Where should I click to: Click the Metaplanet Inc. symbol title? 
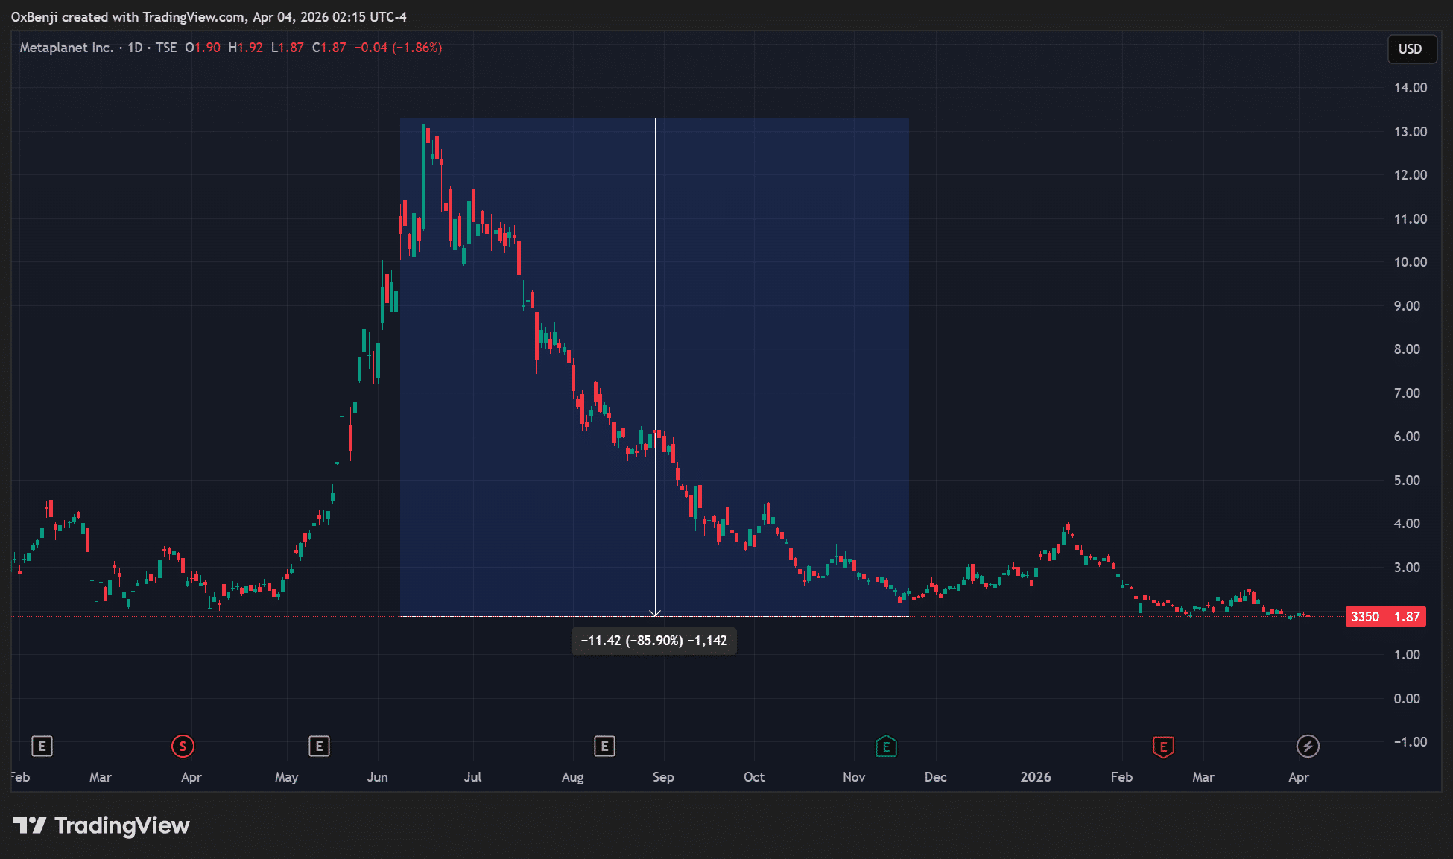coord(66,48)
